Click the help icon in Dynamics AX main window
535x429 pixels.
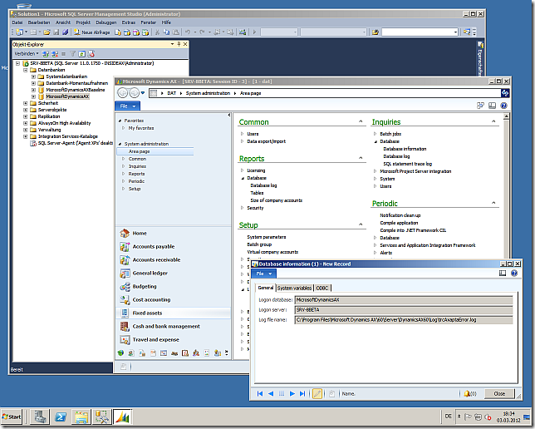pyautogui.click(x=503, y=106)
